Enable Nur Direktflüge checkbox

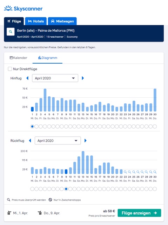[10, 69]
